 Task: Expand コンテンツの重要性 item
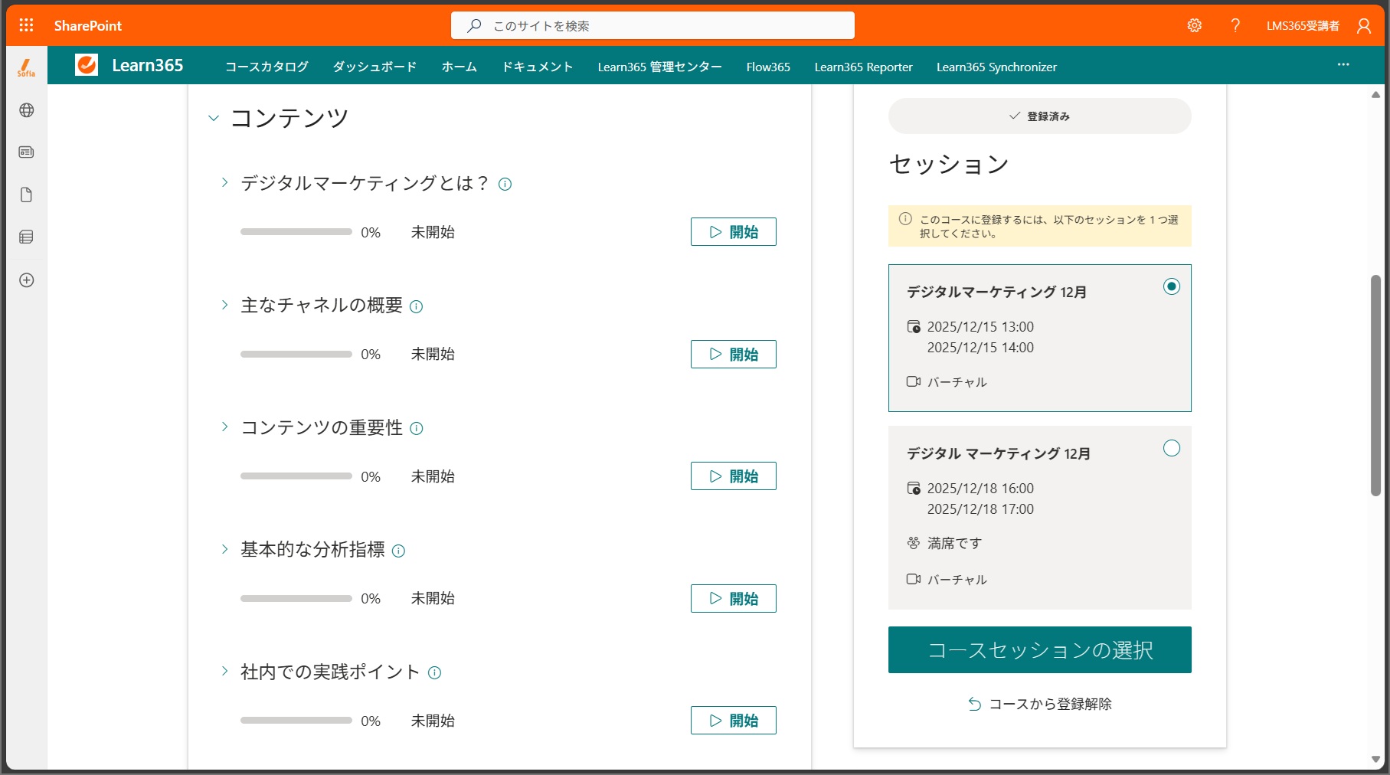click(224, 427)
